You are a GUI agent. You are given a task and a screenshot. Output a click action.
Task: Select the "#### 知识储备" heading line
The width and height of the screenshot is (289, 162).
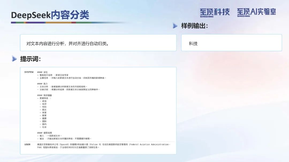[45, 95]
